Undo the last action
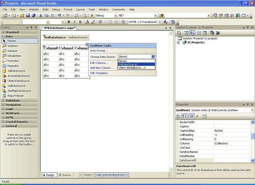This screenshot has height=185, width=255. (59, 15)
